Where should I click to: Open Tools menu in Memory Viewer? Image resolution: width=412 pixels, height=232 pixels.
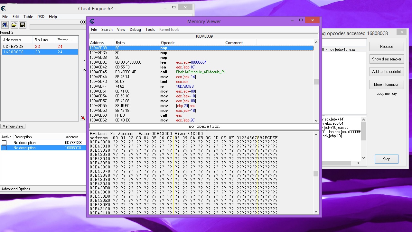(x=150, y=30)
